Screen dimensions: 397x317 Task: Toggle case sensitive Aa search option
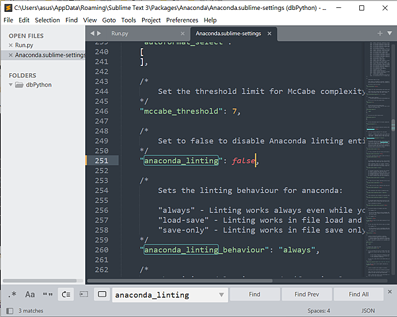coord(30,295)
